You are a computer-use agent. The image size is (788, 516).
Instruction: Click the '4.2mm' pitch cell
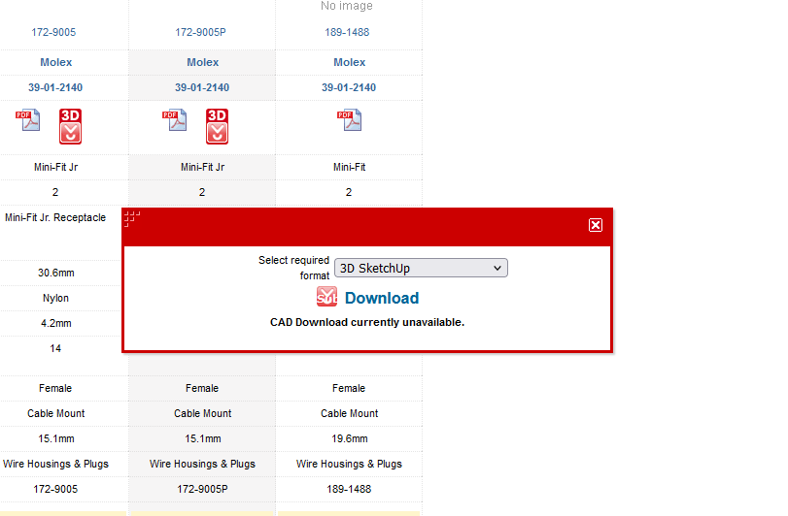pyautogui.click(x=55, y=323)
